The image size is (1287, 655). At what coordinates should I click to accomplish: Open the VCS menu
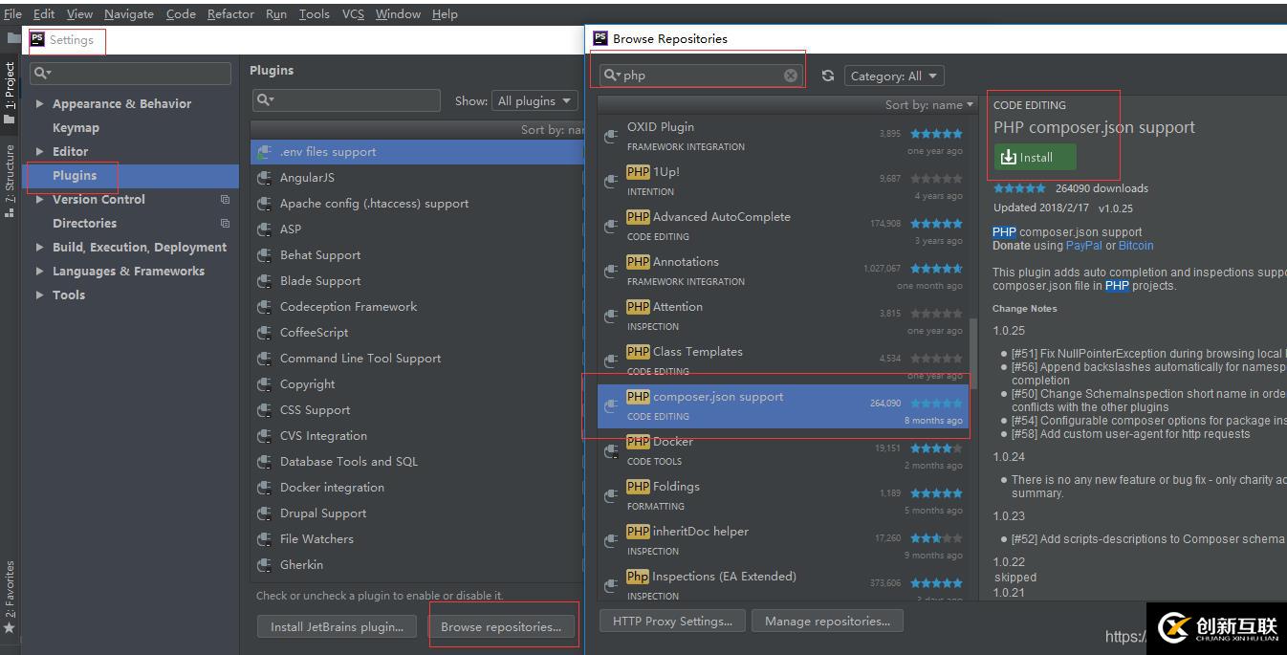[x=353, y=13]
